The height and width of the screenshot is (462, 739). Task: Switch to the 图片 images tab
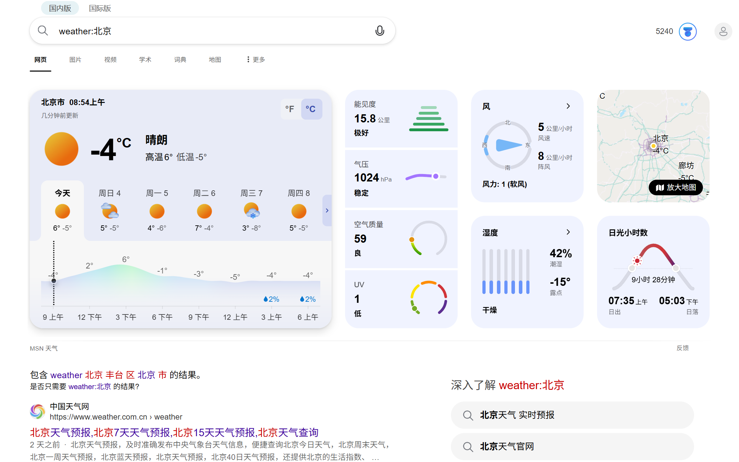(75, 59)
